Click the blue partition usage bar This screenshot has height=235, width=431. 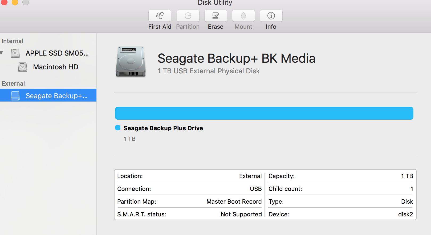coord(264,113)
